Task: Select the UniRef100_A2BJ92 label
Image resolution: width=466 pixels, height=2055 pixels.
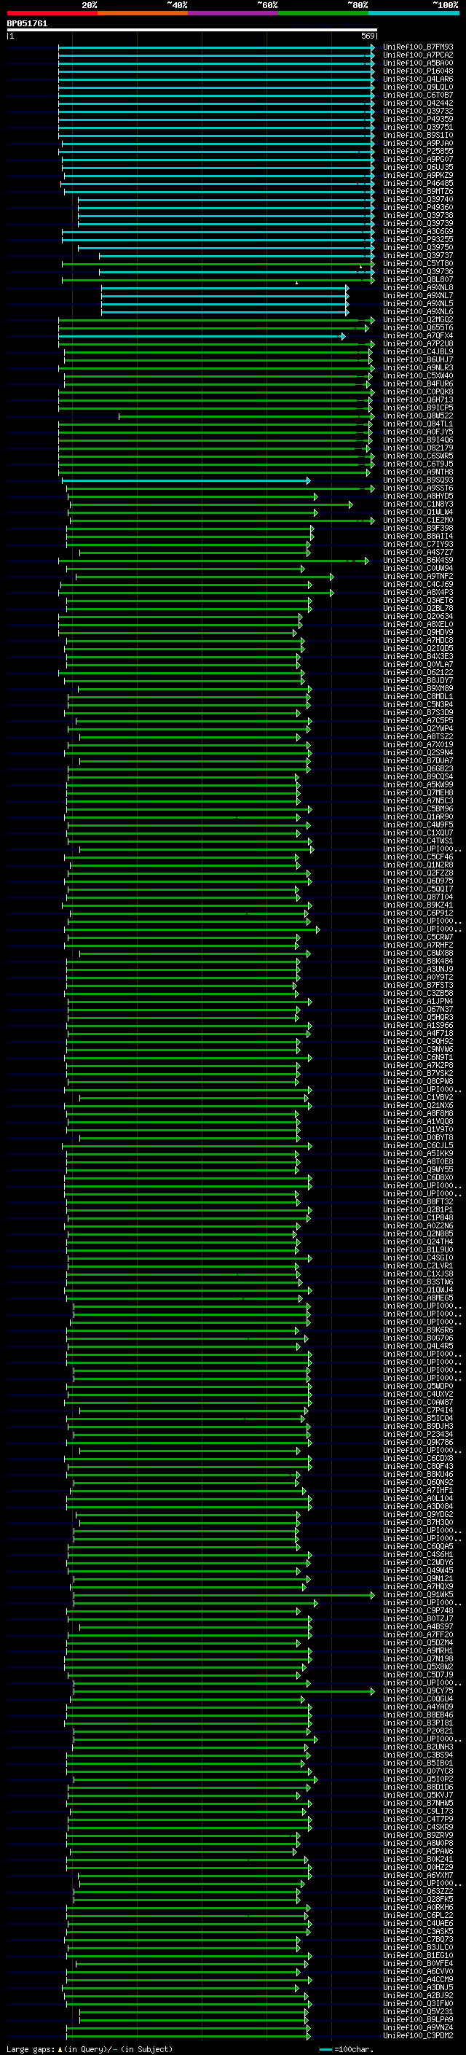Action: coord(418,1995)
